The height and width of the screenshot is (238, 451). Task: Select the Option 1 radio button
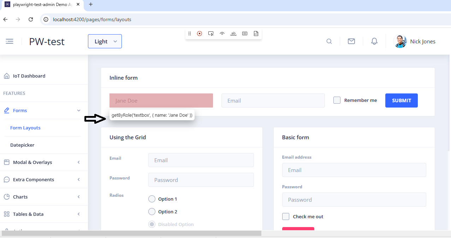[x=152, y=199]
